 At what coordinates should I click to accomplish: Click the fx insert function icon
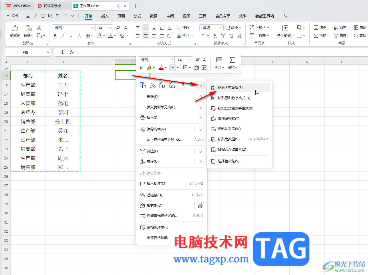coord(71,52)
